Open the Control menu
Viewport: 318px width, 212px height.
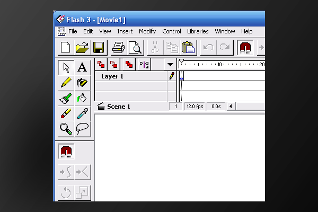point(172,31)
